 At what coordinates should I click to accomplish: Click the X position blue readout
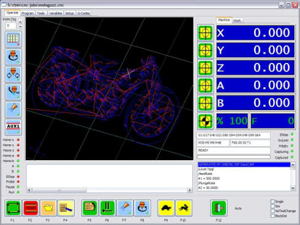click(255, 32)
